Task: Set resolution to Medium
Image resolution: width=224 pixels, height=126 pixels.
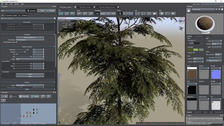Action: (103, 14)
